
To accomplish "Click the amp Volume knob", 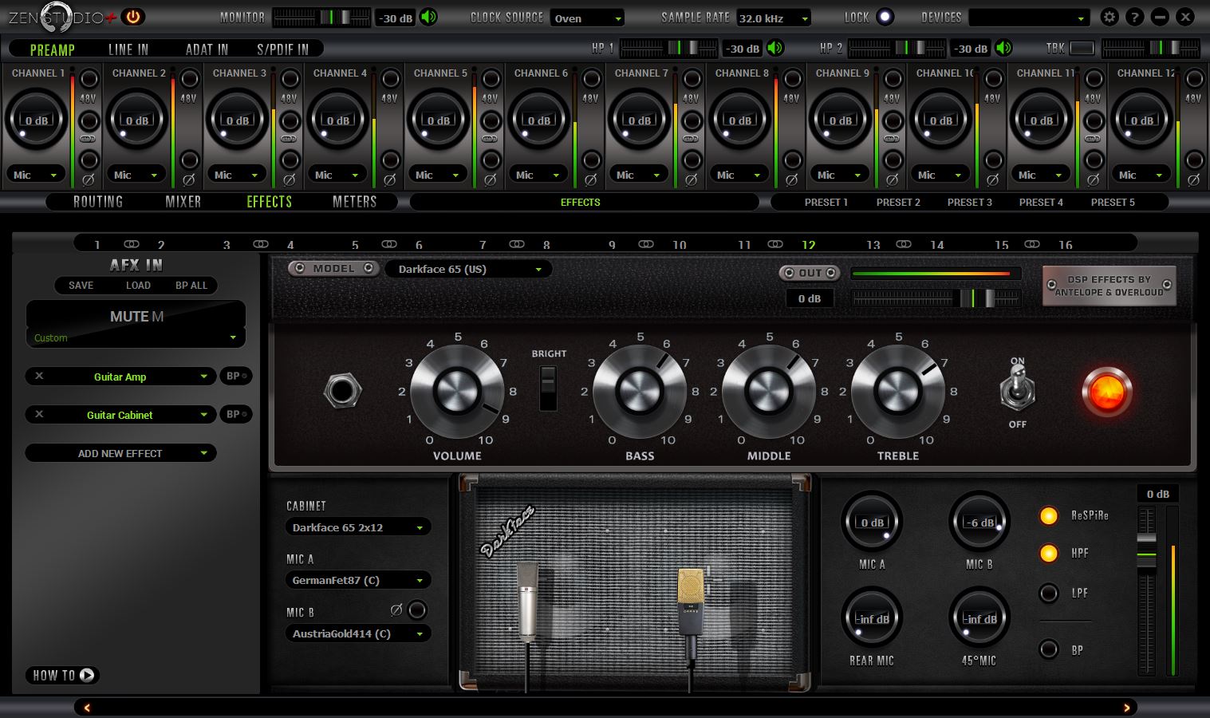I will point(457,392).
